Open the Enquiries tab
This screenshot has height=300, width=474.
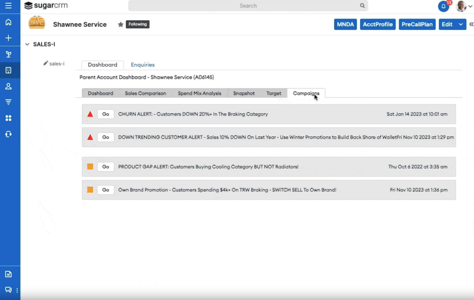pyautogui.click(x=143, y=65)
